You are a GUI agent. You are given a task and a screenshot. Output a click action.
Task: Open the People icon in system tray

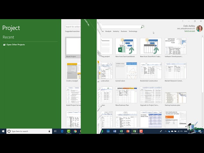coord(161,131)
